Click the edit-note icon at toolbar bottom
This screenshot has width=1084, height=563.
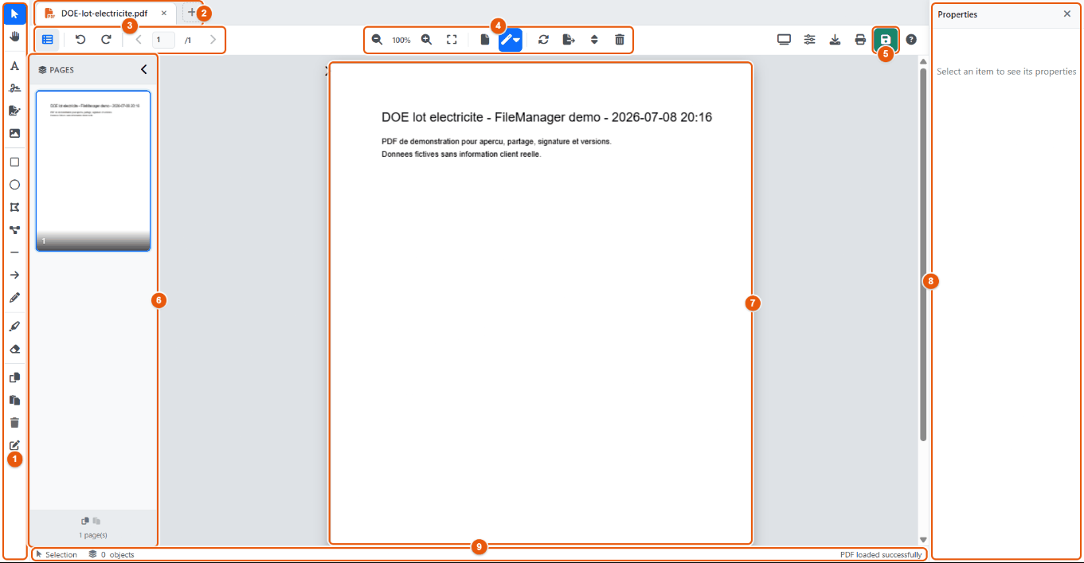point(14,445)
